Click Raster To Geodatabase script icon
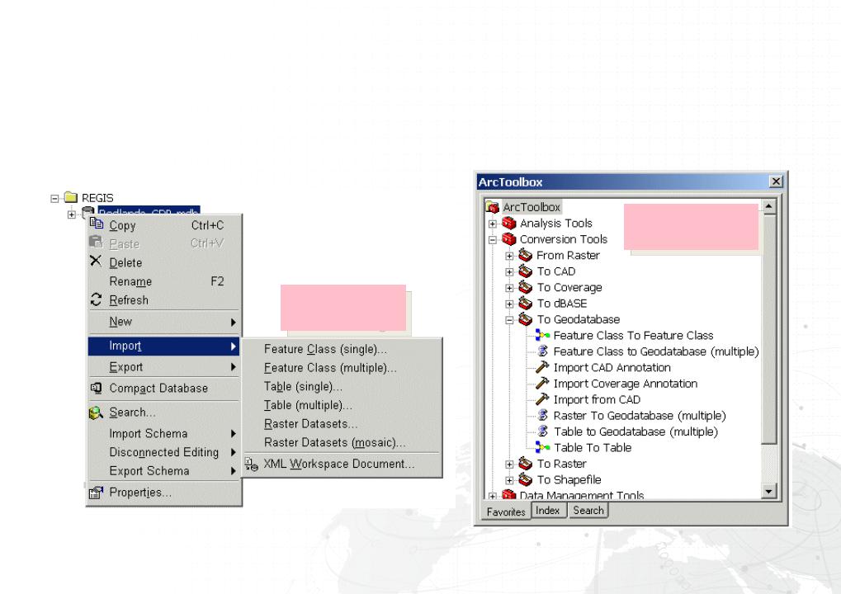841x594 pixels. click(543, 416)
